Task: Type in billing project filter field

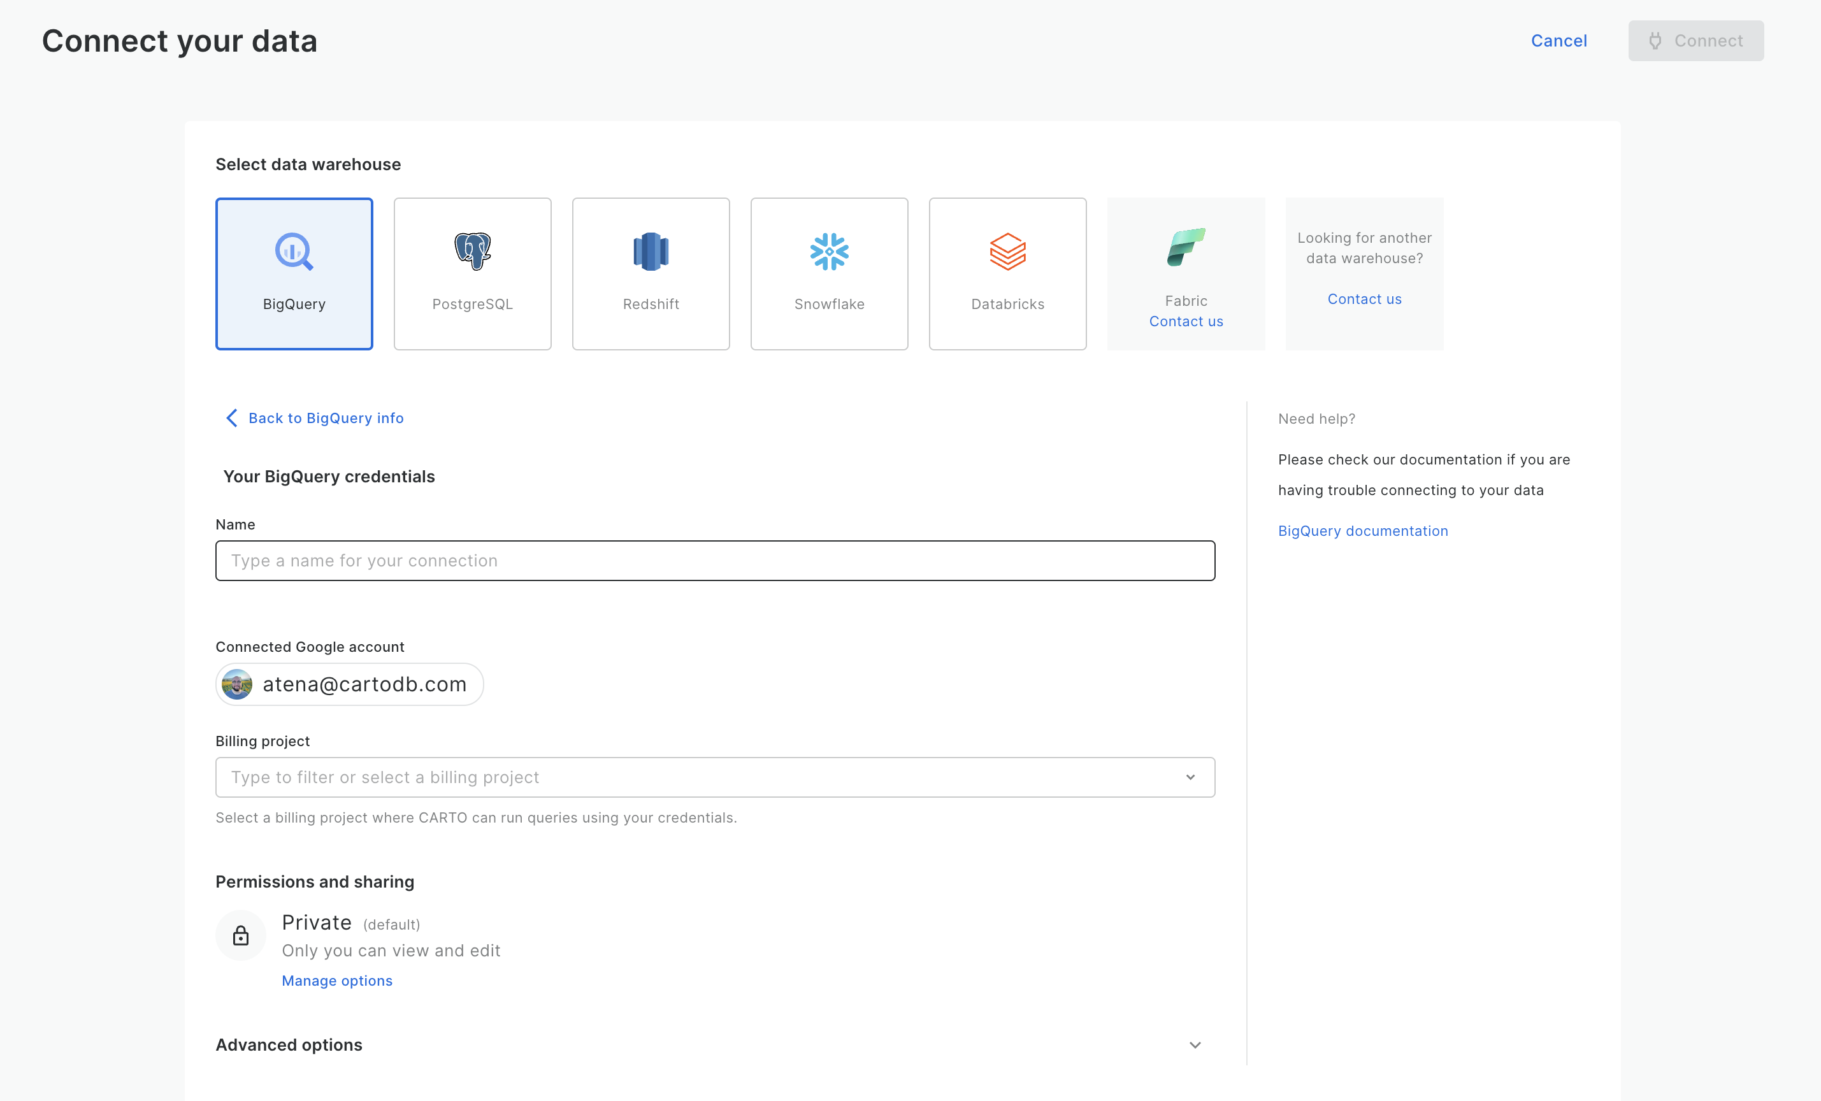Action: coord(695,777)
